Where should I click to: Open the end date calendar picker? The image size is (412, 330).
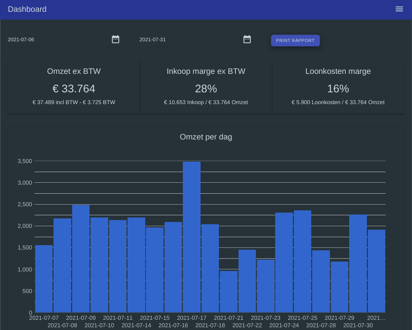[x=247, y=39]
